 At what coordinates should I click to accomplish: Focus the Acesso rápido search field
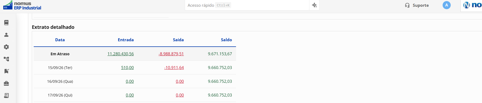[247, 5]
